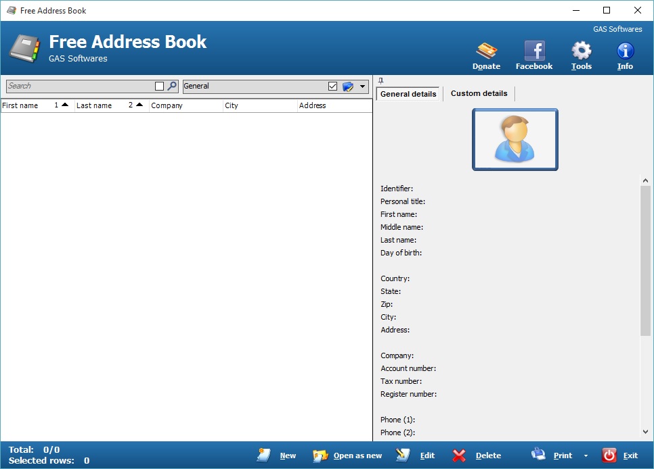654x469 pixels.
Task: Open the Donate credit card icon
Action: 486,51
